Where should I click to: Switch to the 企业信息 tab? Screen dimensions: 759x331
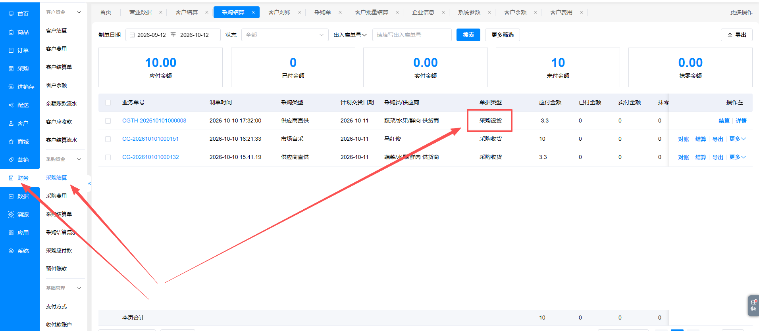tap(423, 12)
